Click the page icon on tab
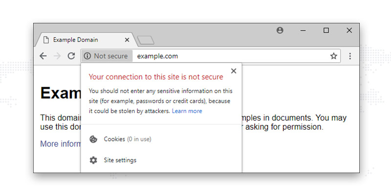This screenshot has width=391, height=195. click(x=46, y=40)
